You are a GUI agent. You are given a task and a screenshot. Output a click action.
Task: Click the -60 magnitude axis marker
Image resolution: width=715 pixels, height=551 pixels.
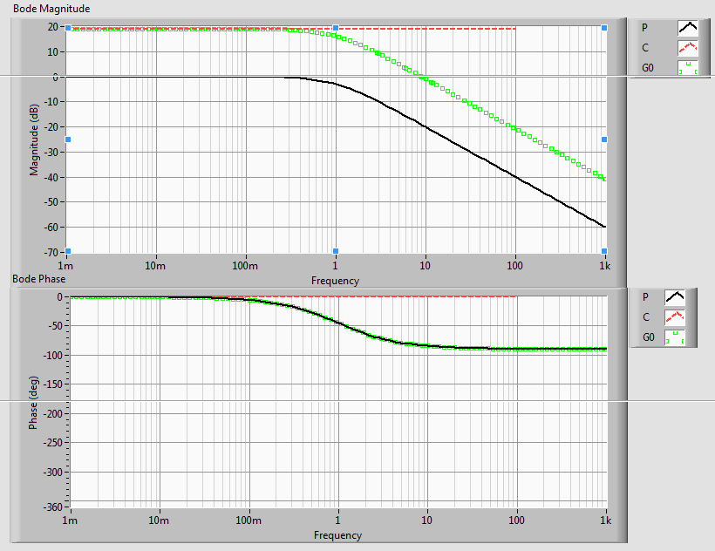click(51, 227)
